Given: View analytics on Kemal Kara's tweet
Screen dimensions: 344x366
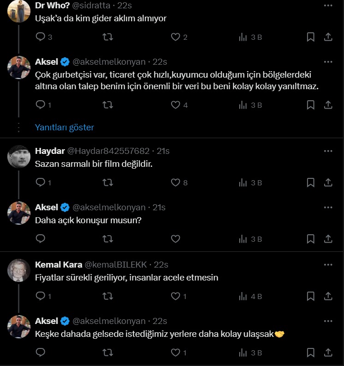Looking at the screenshot, I should [x=243, y=296].
